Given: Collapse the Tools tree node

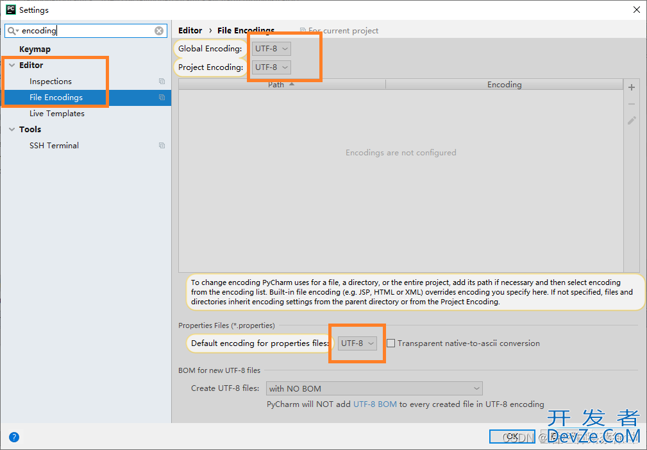Looking at the screenshot, I should tap(12, 129).
